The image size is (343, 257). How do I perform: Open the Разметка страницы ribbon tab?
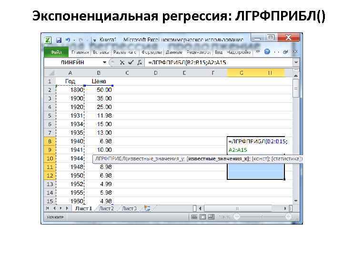tap(125, 52)
